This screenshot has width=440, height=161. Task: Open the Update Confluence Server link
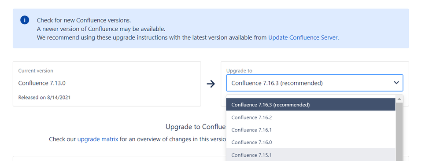303,37
